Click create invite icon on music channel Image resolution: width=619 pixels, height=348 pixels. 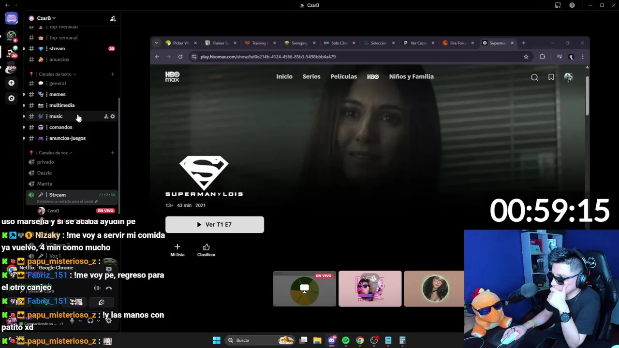pyautogui.click(x=106, y=116)
